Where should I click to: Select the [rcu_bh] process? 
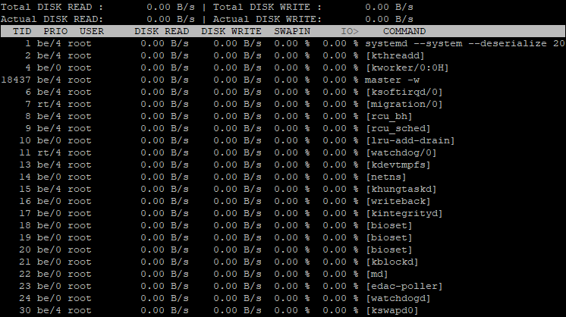tap(388, 117)
